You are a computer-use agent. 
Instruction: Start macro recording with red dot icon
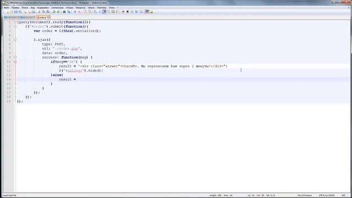123,12
